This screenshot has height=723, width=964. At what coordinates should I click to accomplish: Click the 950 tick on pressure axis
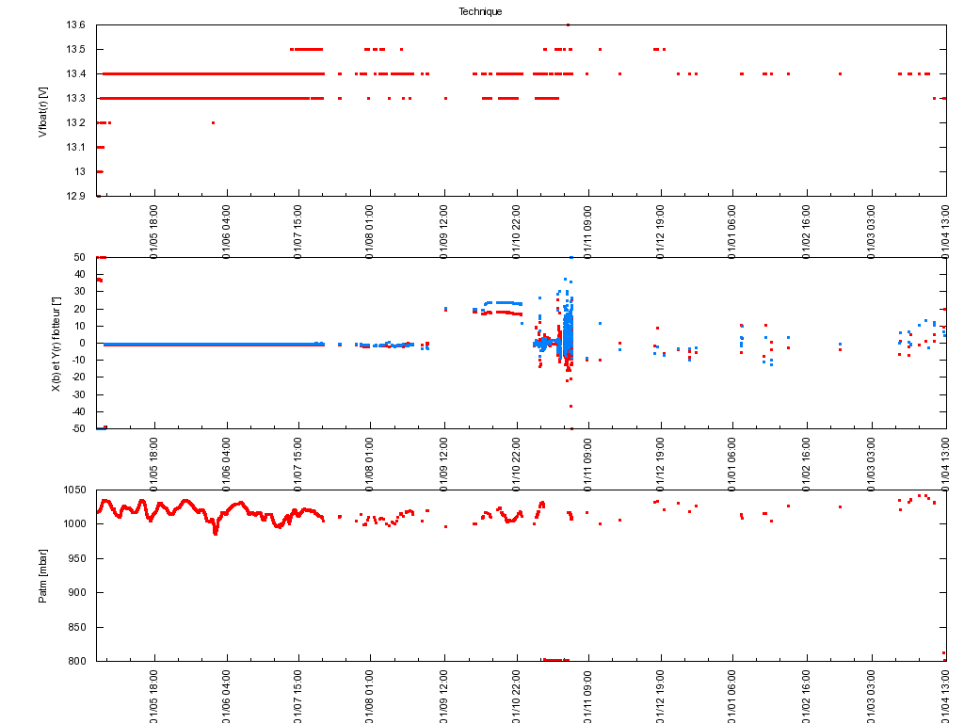click(79, 558)
